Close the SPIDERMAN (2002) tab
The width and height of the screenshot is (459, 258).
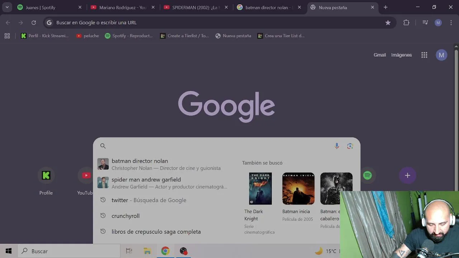226,7
